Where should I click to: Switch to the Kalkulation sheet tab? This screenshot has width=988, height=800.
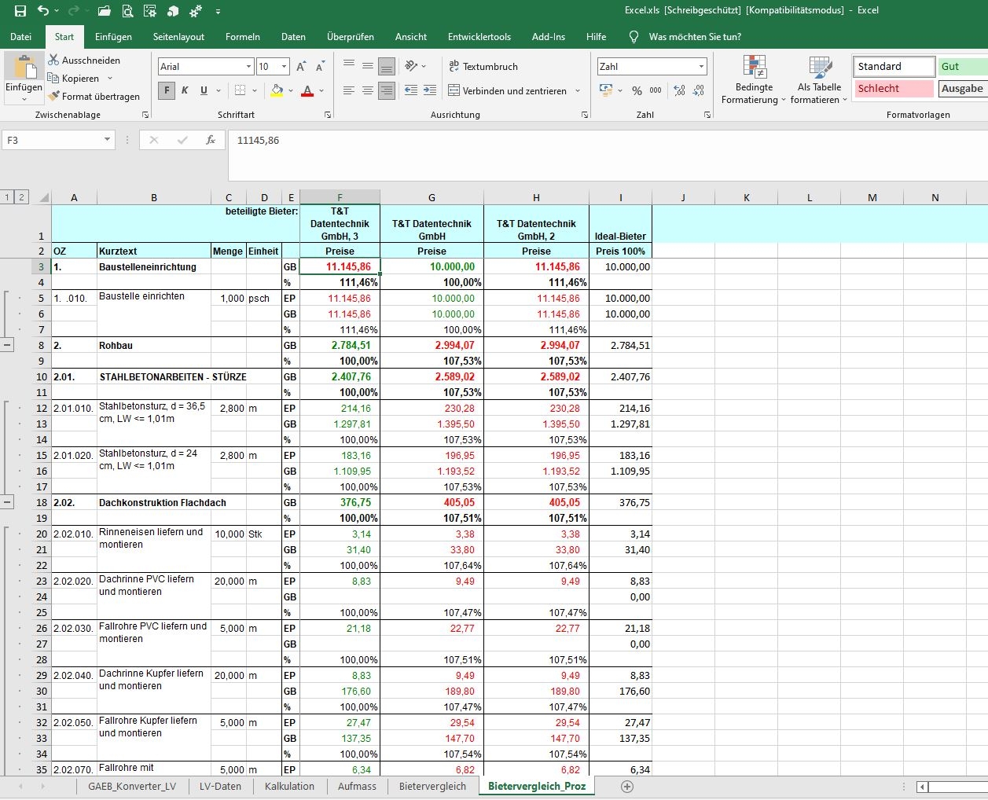click(x=289, y=786)
